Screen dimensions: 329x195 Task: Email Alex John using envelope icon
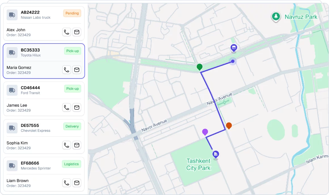pyautogui.click(x=77, y=32)
